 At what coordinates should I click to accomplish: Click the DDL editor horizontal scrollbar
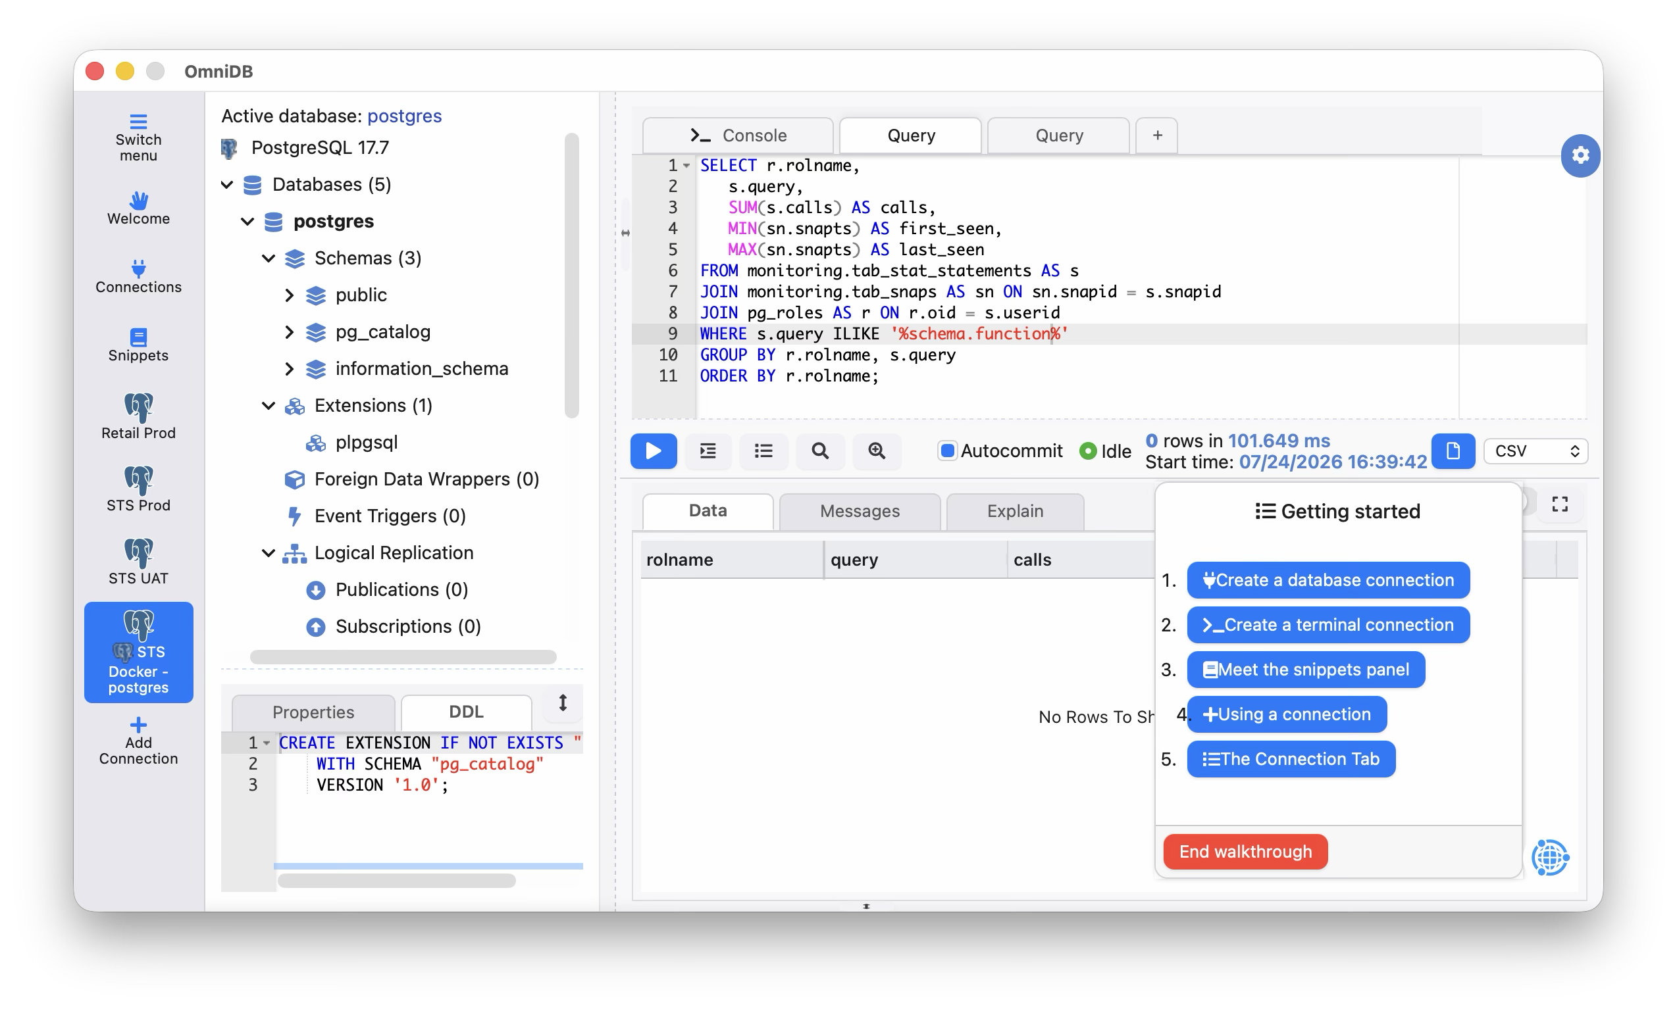(396, 881)
